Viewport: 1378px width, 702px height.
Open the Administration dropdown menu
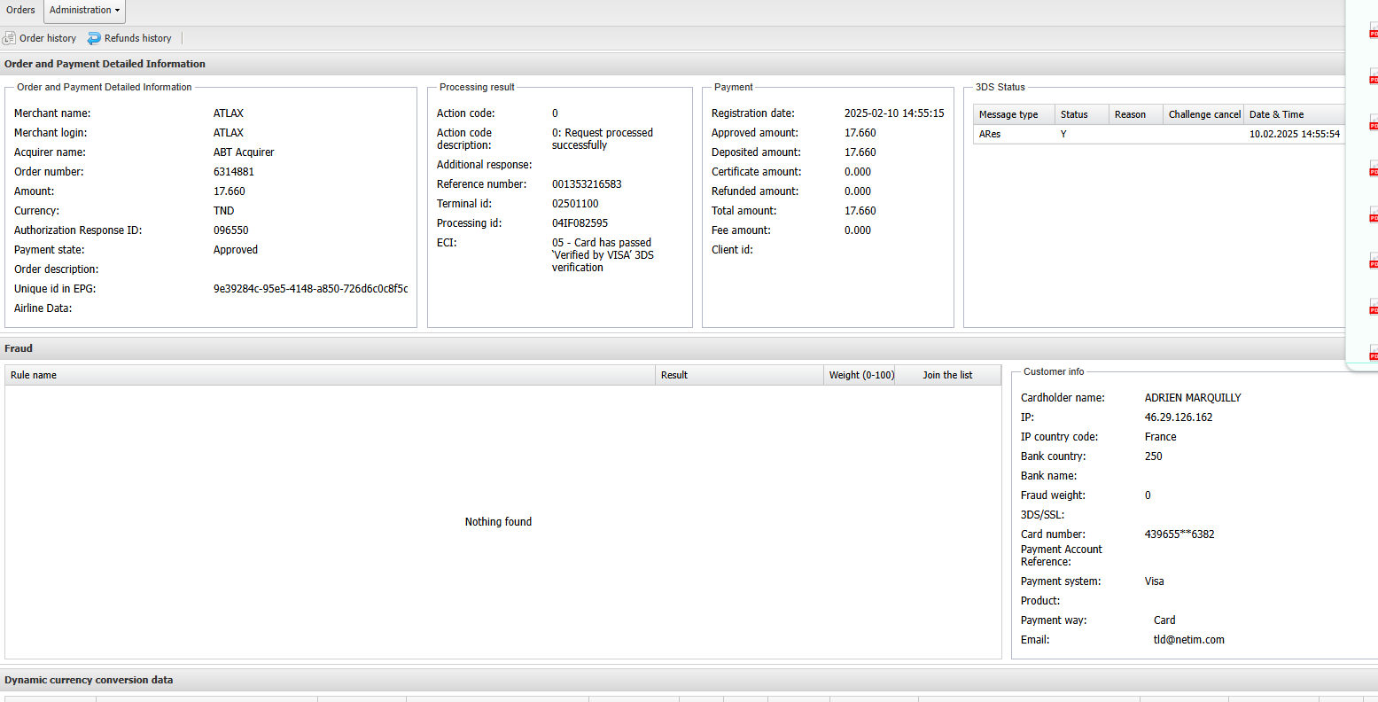(84, 11)
